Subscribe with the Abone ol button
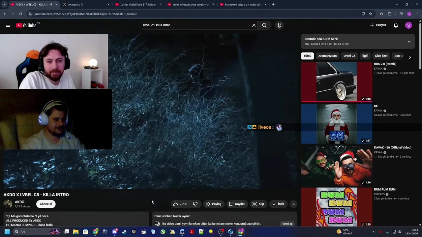The width and height of the screenshot is (422, 237). (x=46, y=204)
